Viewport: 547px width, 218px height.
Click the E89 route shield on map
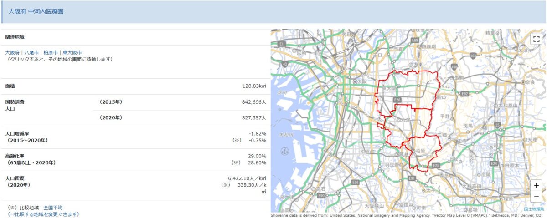(x=415, y=41)
